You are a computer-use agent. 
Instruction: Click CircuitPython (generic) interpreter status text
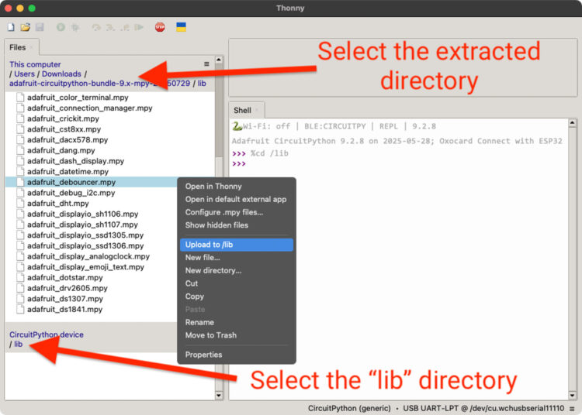pos(349,408)
